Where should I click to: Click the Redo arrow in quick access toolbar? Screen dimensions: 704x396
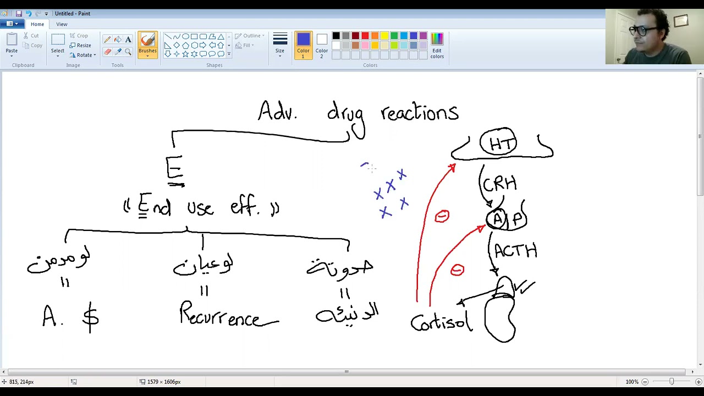(38, 13)
